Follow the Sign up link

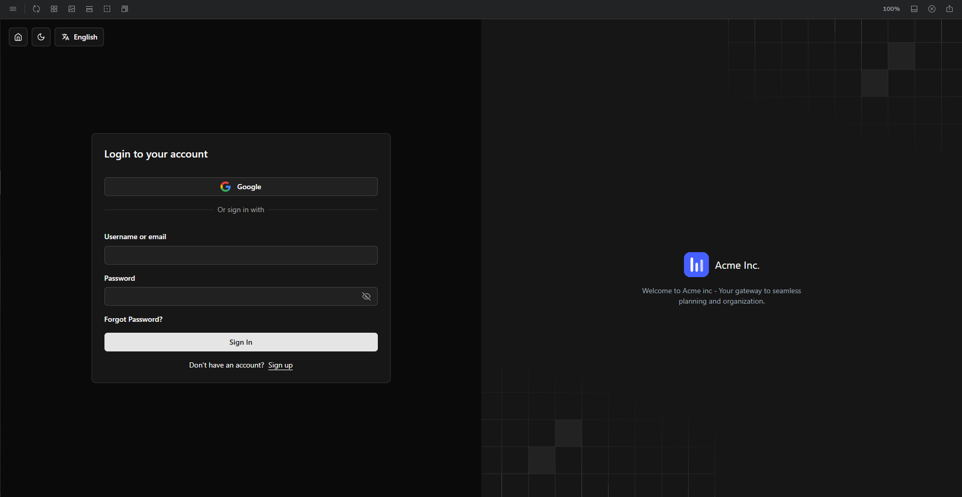click(x=281, y=365)
